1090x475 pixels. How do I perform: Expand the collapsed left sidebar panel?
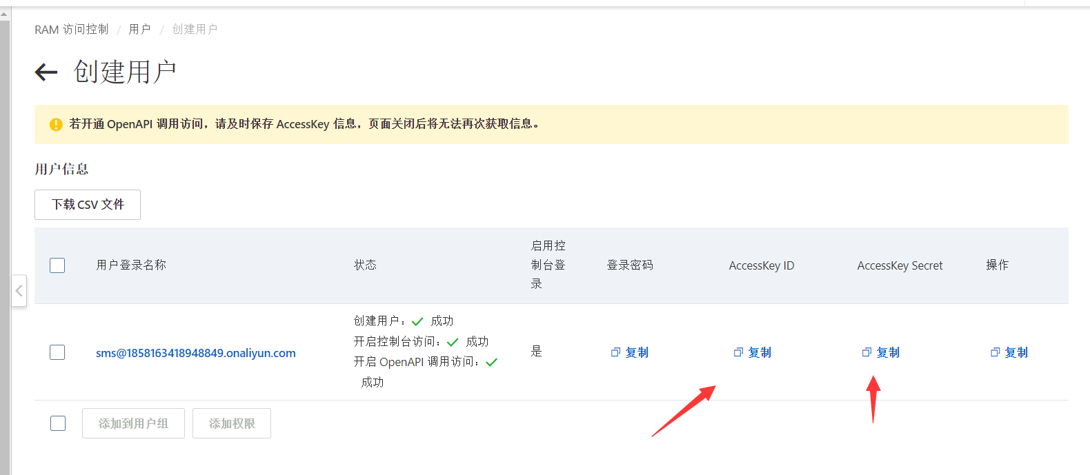[19, 291]
